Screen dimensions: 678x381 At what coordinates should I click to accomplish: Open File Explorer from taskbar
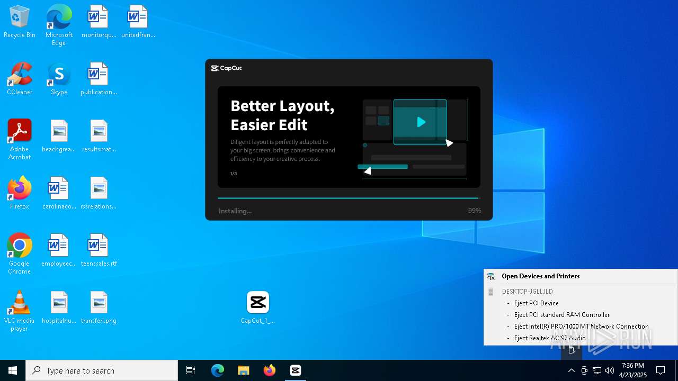(x=244, y=370)
